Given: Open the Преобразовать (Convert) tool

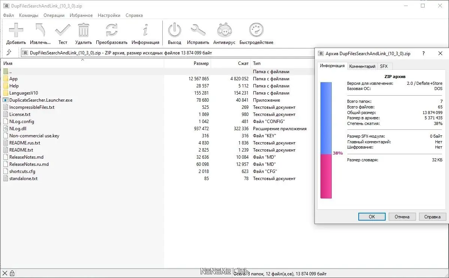Looking at the screenshot, I should [111, 30].
